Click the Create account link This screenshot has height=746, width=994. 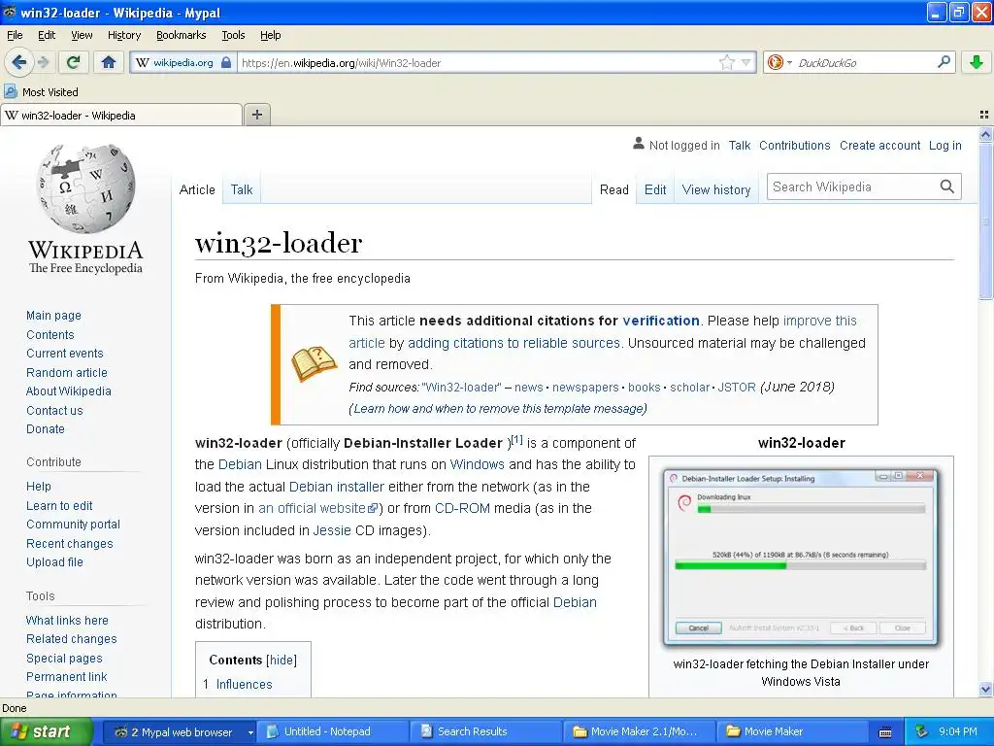pos(879,146)
